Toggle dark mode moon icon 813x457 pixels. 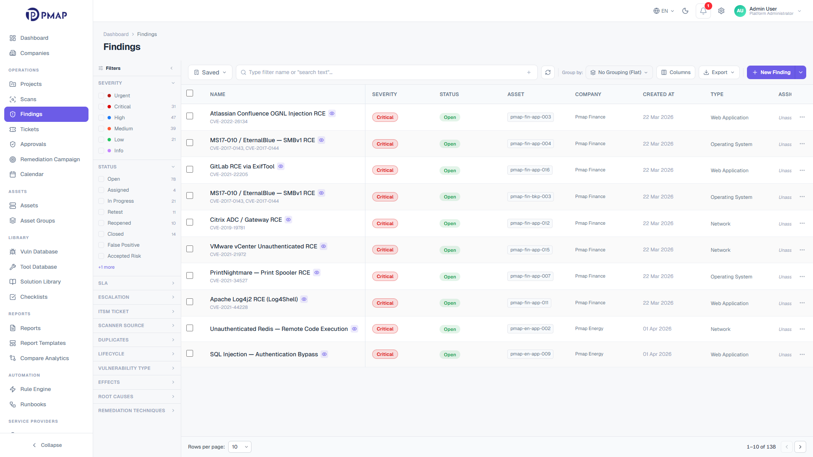(x=685, y=11)
